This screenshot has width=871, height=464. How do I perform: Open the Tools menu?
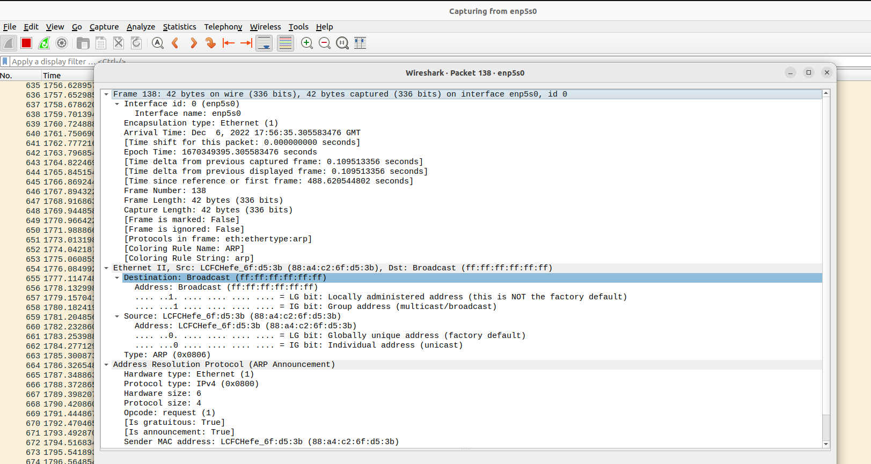point(298,27)
